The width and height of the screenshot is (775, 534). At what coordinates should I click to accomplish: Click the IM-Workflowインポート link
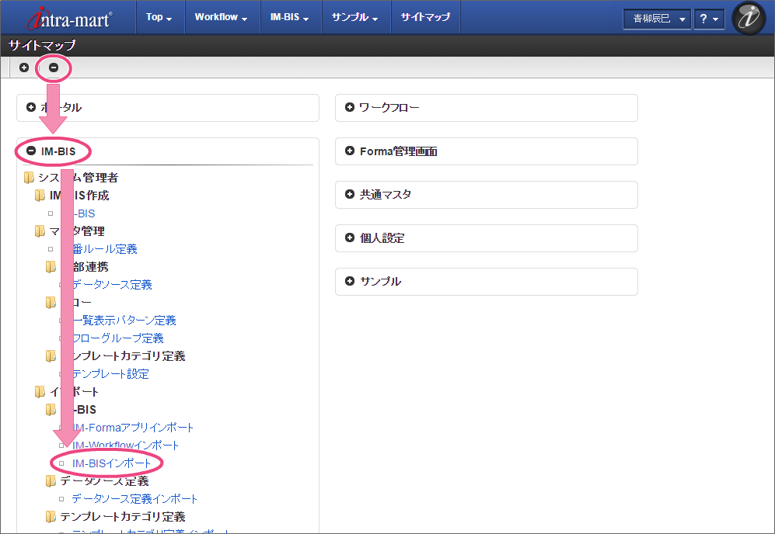125,446
